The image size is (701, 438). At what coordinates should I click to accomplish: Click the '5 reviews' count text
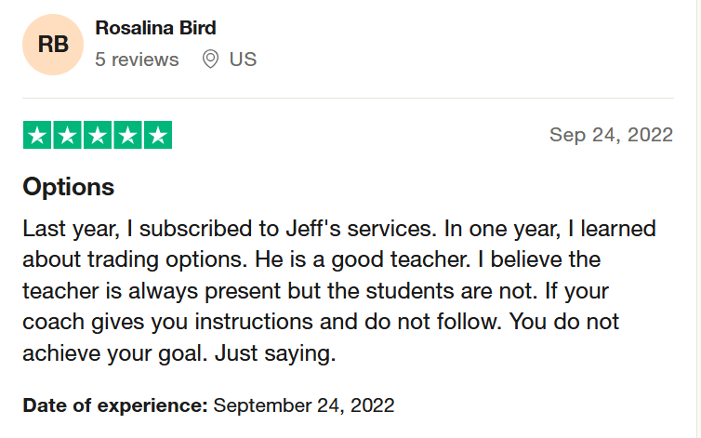pyautogui.click(x=137, y=60)
